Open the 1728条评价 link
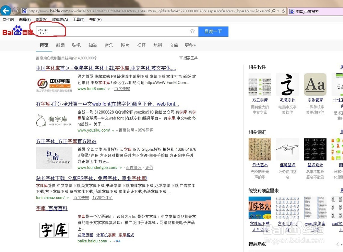Image resolution: width=343 pixels, height=252 pixels. click(x=103, y=198)
